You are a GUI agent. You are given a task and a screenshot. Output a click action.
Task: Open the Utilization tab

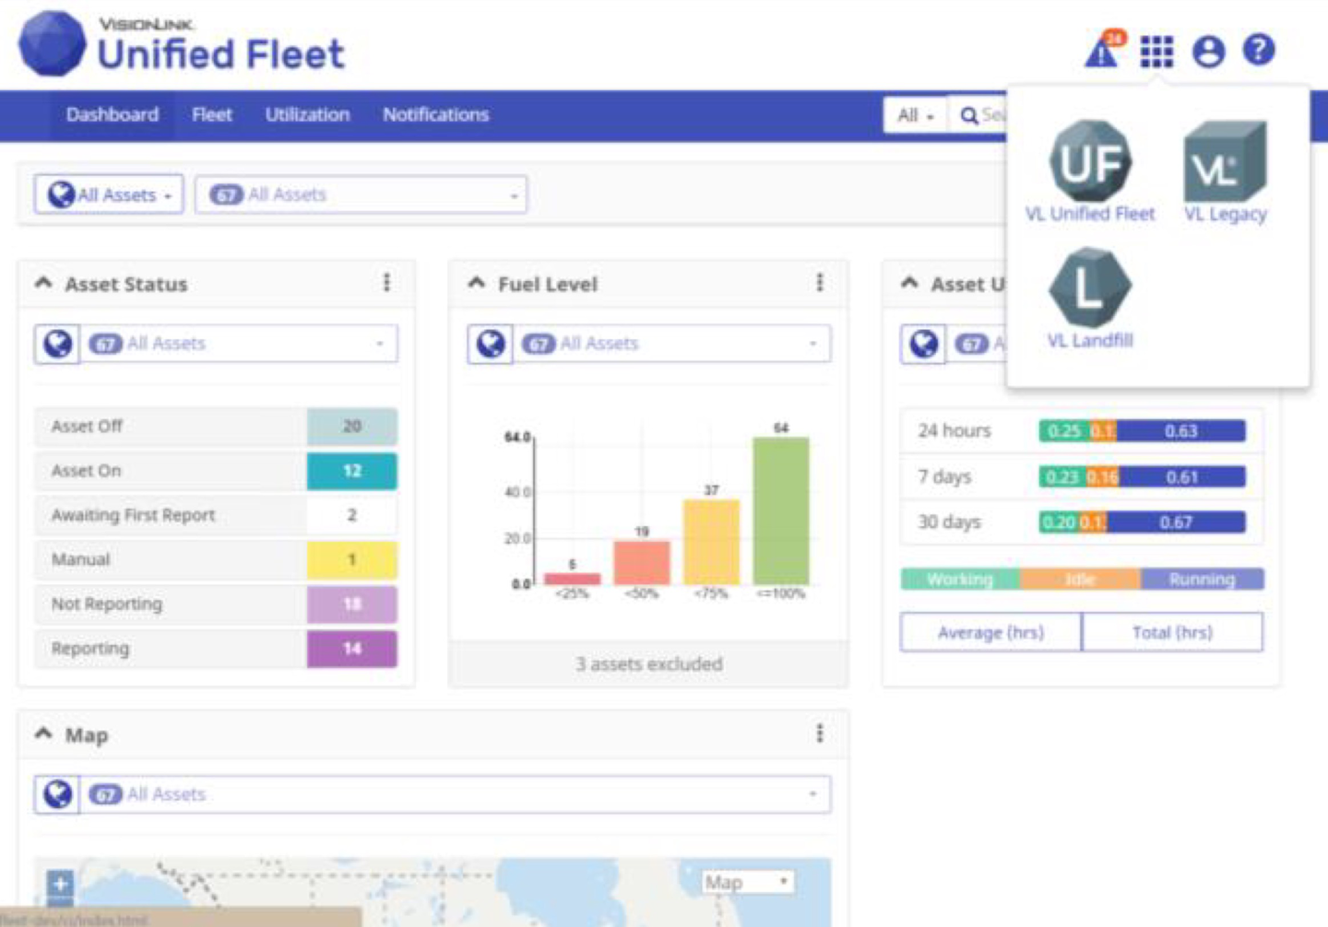[307, 115]
